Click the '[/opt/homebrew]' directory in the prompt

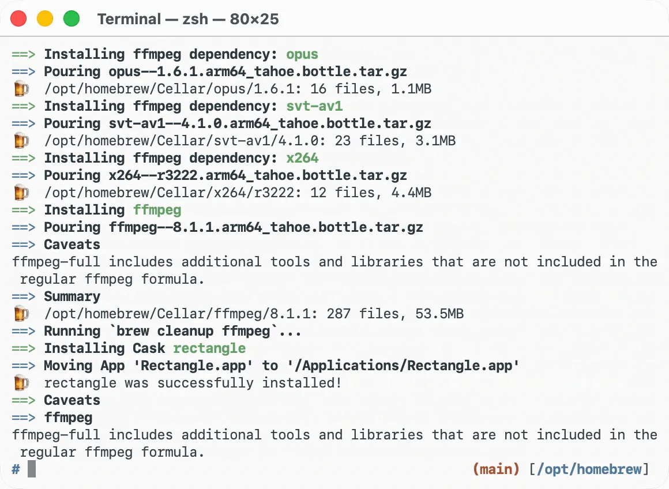point(589,469)
